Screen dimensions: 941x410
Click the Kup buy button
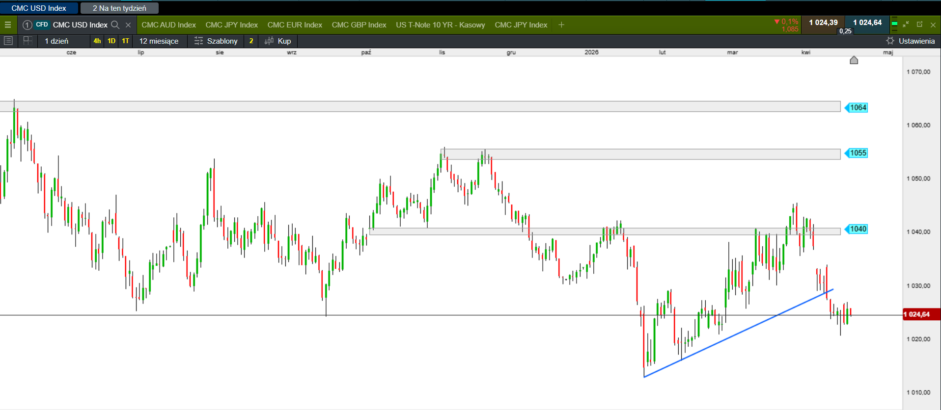coord(278,41)
